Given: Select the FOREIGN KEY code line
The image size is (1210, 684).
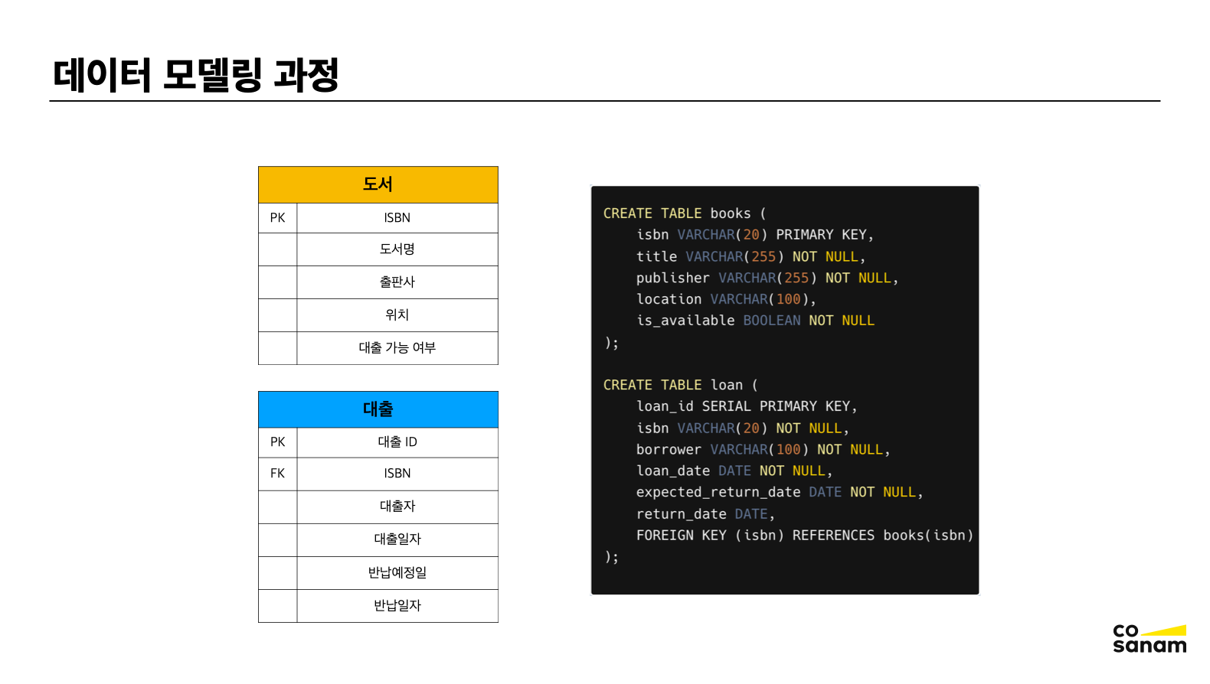Looking at the screenshot, I should 804,536.
